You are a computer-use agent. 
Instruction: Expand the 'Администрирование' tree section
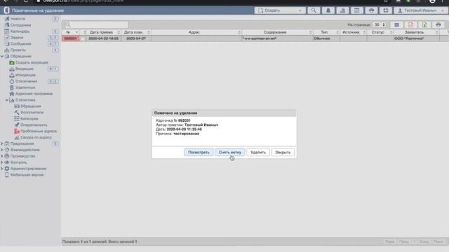coord(2,169)
